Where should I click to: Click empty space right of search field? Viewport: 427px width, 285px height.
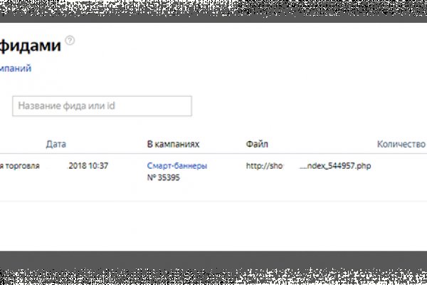click(306, 106)
